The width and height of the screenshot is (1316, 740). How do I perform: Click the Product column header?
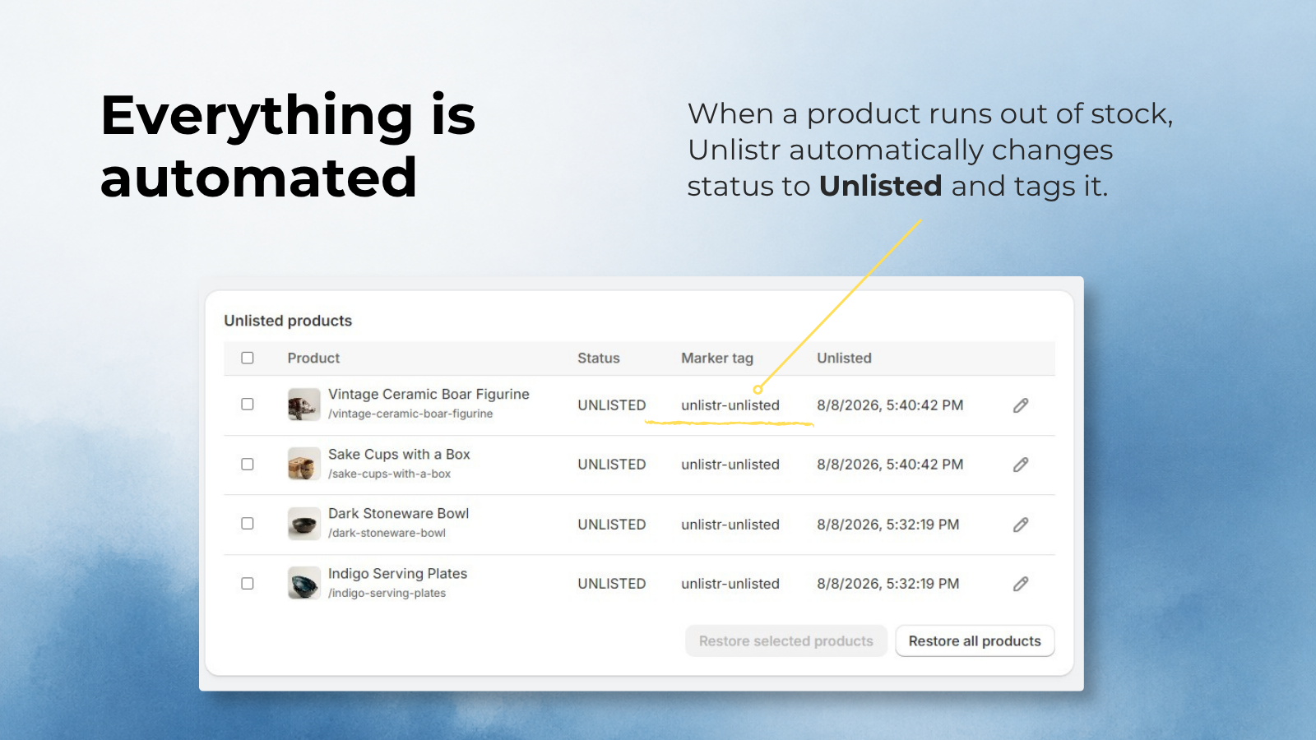313,358
